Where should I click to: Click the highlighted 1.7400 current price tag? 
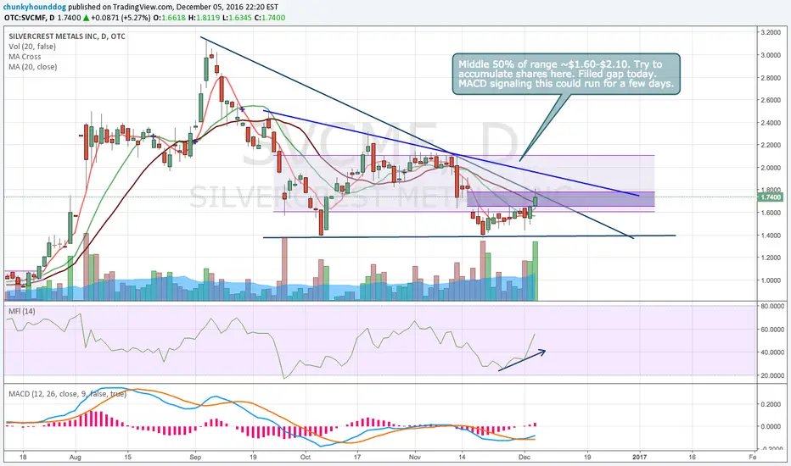point(769,197)
